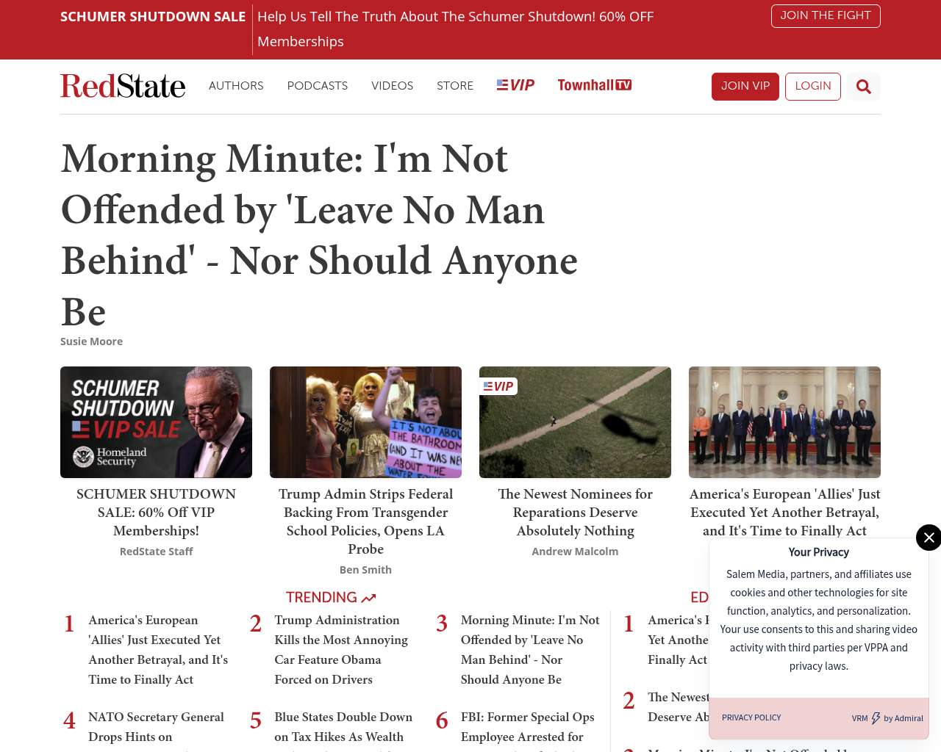This screenshot has width=941, height=752.
Task: Open the Schumer Shutdown VIP Sale thumbnail
Action: [156, 422]
